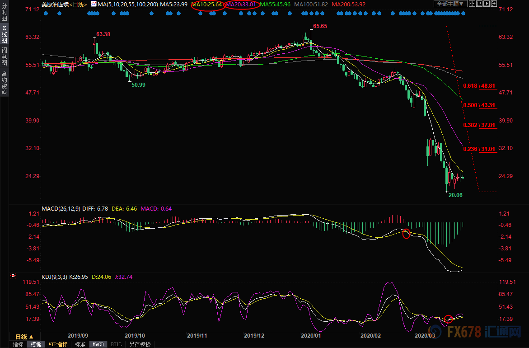Click the range measurement icon at top right
The height and width of the screenshot is (348, 529).
pyautogui.click(x=478, y=4)
